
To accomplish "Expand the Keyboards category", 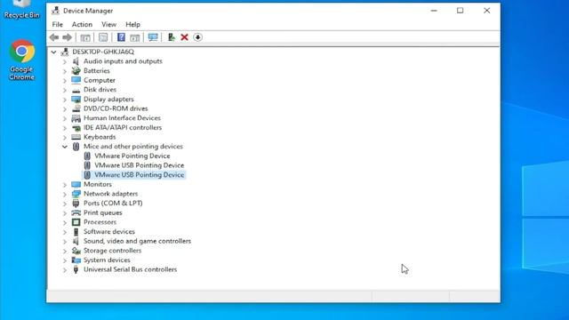I will [x=65, y=138].
